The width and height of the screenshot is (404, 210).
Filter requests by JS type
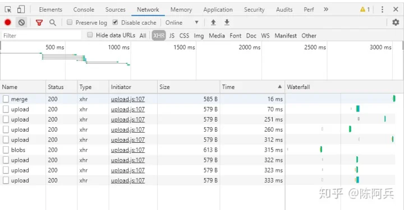coord(172,36)
